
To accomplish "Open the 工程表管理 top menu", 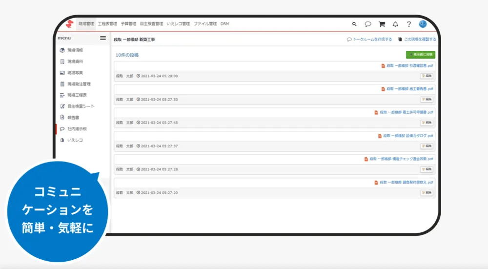I will click(107, 23).
